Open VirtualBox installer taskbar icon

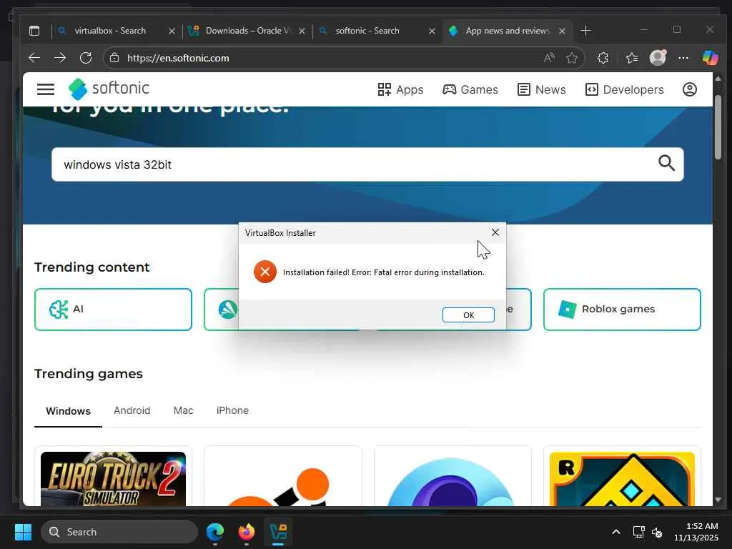[278, 532]
